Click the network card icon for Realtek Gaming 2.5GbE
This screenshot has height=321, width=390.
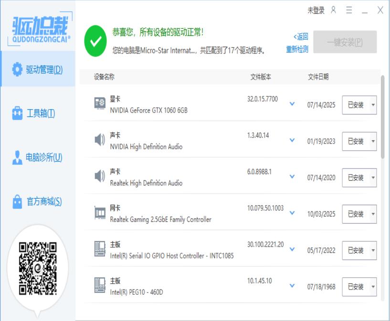[x=100, y=213]
